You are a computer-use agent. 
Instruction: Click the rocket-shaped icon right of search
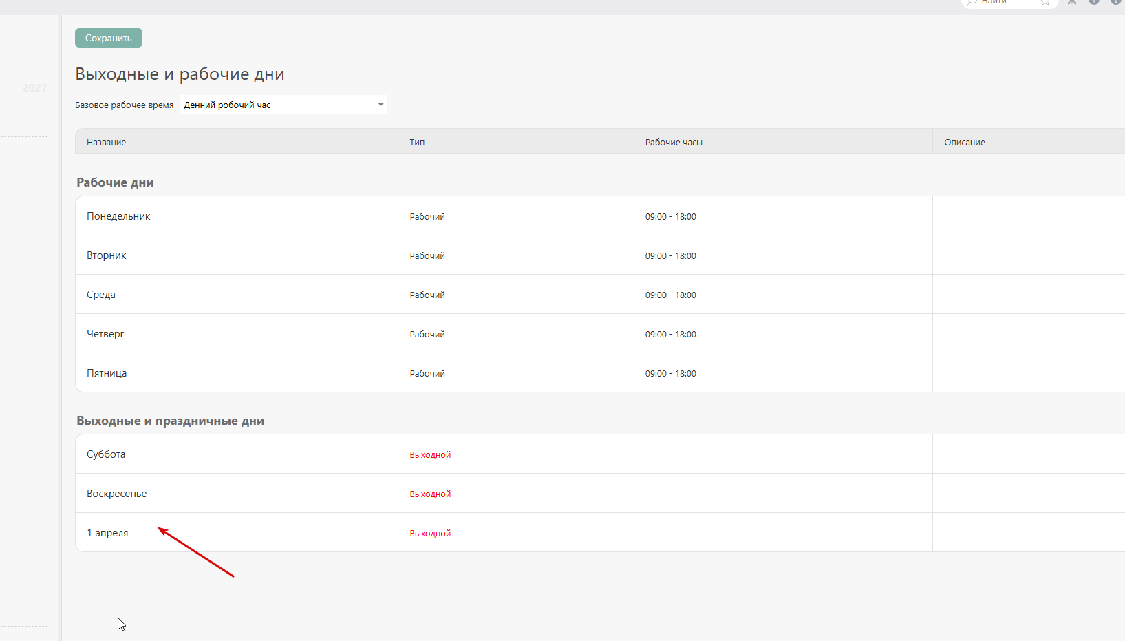click(x=1072, y=2)
